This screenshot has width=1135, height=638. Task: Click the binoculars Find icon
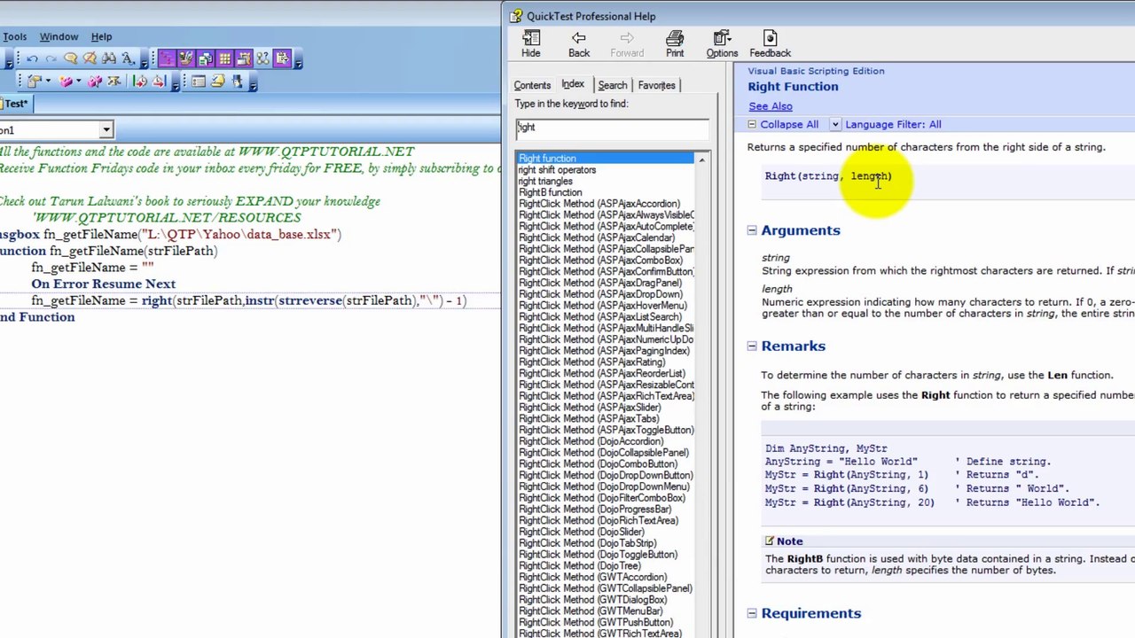pos(109,59)
